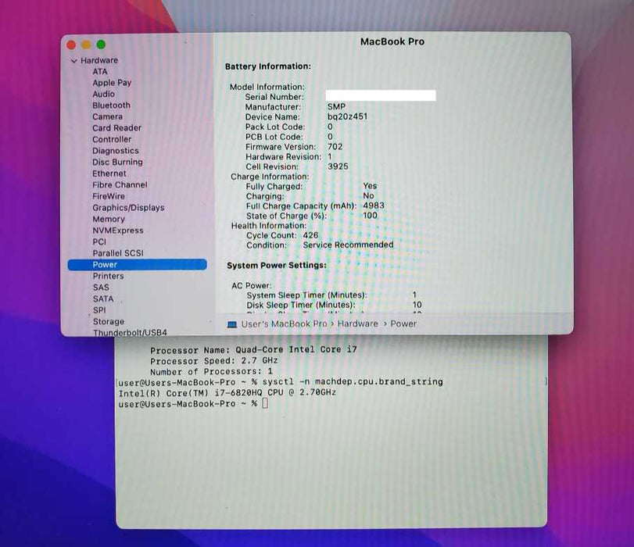Click Full Charge Capacity value 4983
The width and height of the screenshot is (634, 547).
click(x=373, y=206)
